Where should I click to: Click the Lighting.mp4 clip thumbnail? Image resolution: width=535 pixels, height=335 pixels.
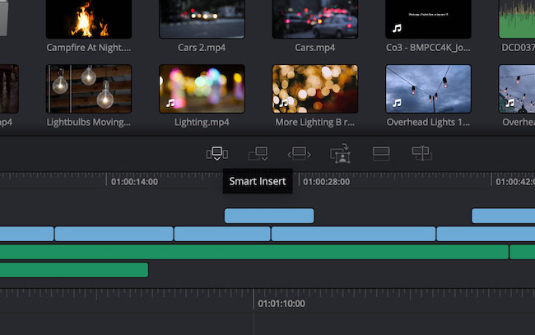[202, 88]
